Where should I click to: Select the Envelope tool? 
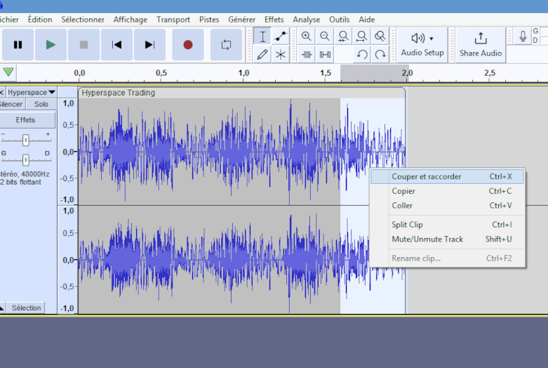pyautogui.click(x=281, y=37)
